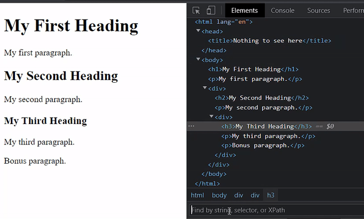Select the closing head tag line
The image size is (364, 219).
pos(214,50)
